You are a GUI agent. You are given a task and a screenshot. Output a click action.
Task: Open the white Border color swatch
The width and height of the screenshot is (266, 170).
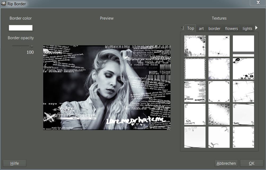(20, 28)
